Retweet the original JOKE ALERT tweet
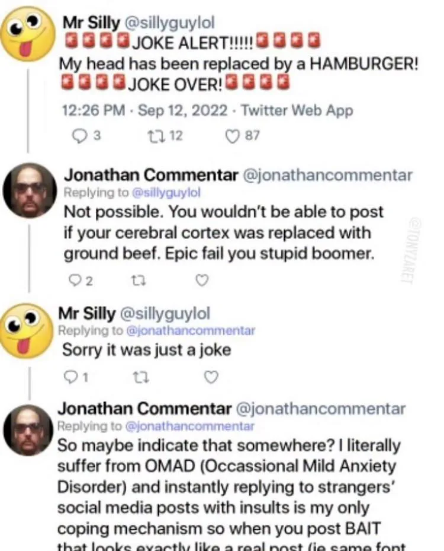 click(x=153, y=136)
